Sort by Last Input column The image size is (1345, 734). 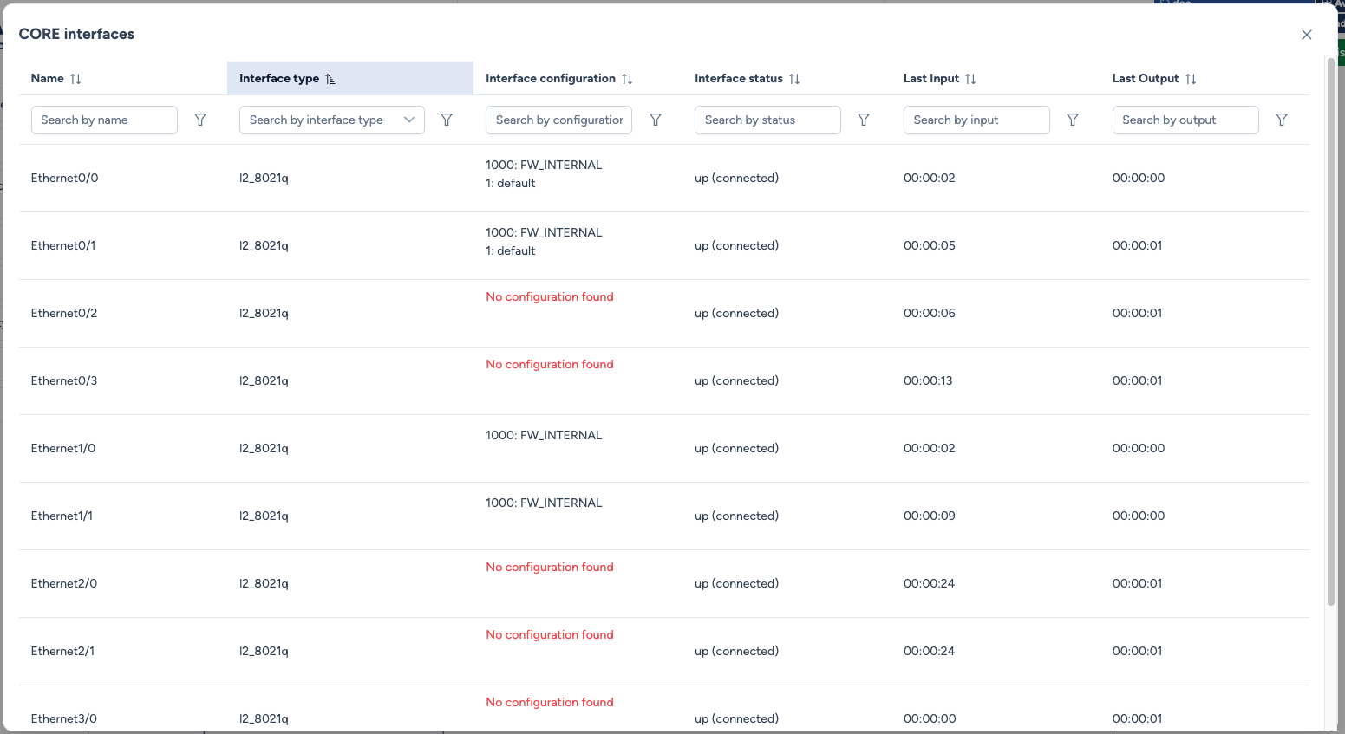[x=970, y=79]
